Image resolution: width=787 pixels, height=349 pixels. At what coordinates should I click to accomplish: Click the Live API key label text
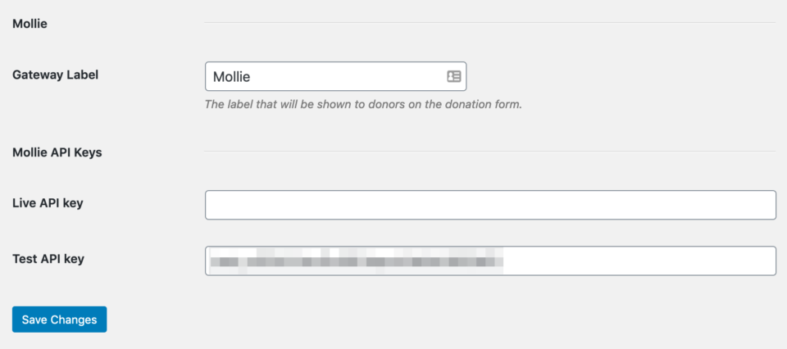[48, 203]
